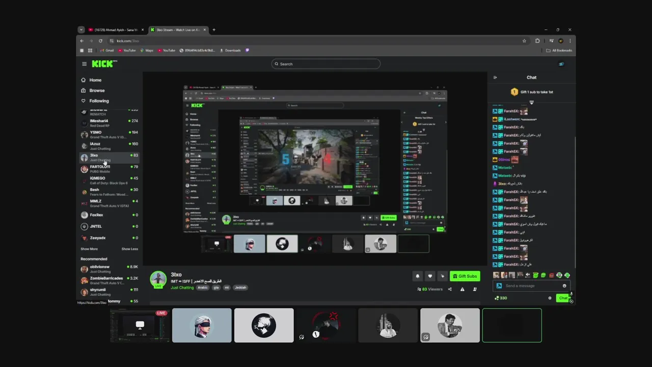Open Besh channel in sidebar

click(x=109, y=192)
